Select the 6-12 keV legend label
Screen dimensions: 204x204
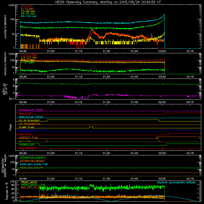point(27,9)
